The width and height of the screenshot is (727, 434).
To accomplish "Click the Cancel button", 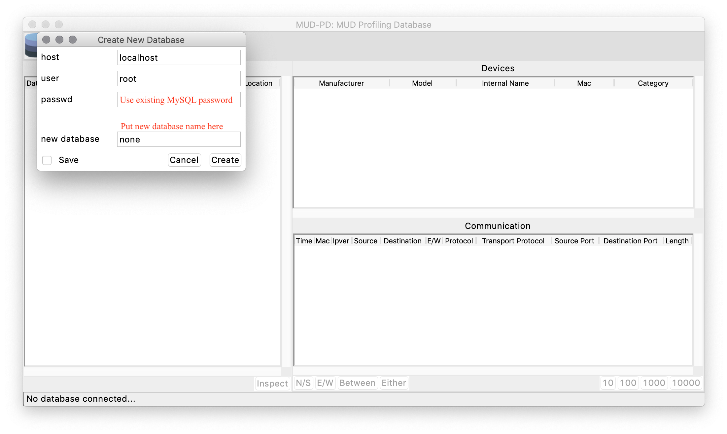I will click(184, 160).
